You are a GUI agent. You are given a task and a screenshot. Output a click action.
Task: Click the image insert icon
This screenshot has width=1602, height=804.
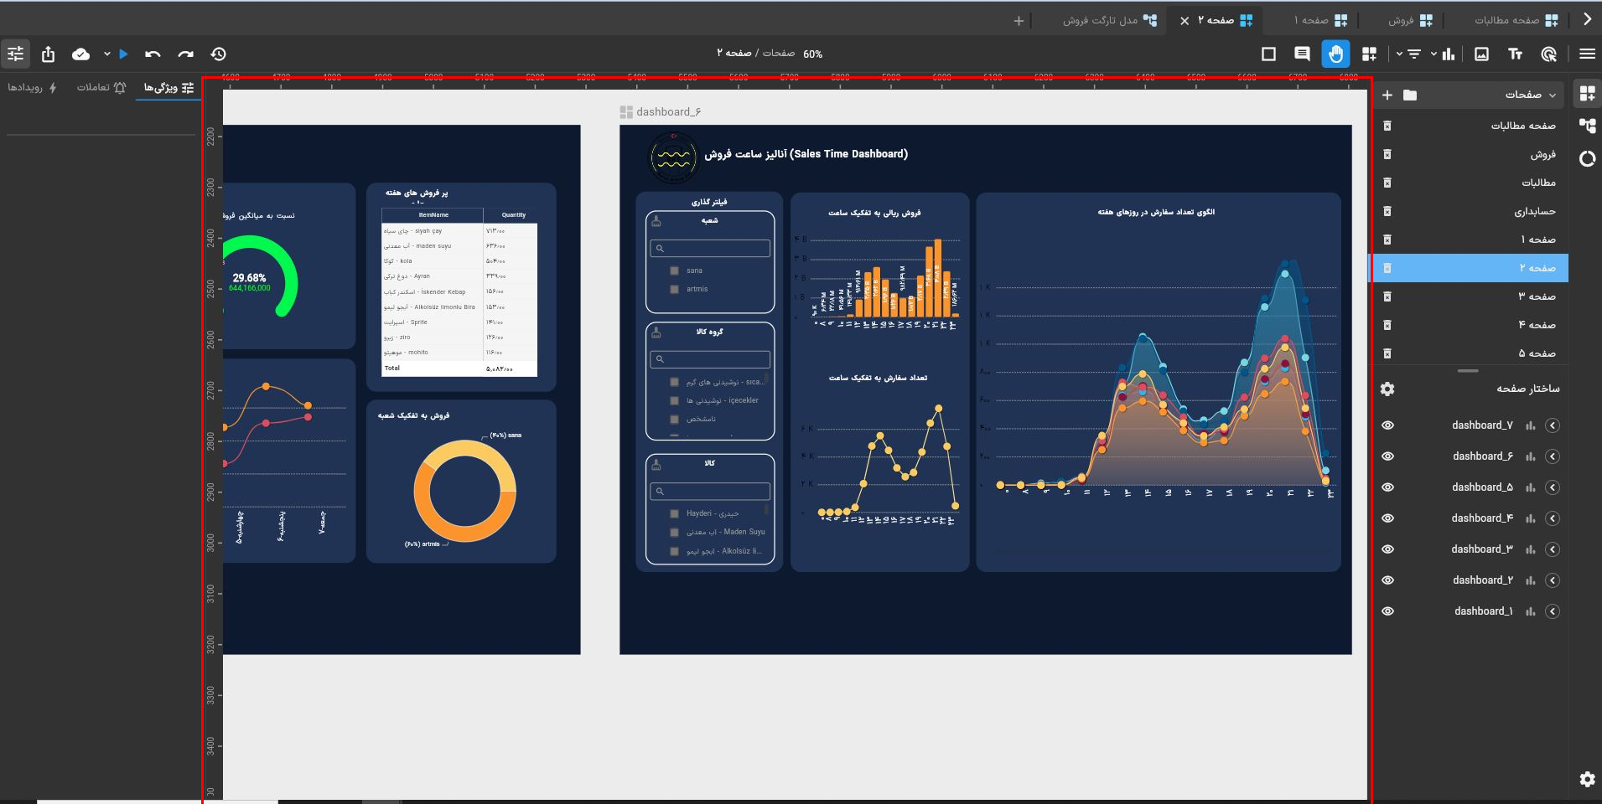(x=1481, y=54)
